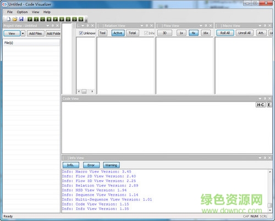This screenshot has width=275, height=221.
Task: Pin the Flow View panel
Action: point(206,25)
